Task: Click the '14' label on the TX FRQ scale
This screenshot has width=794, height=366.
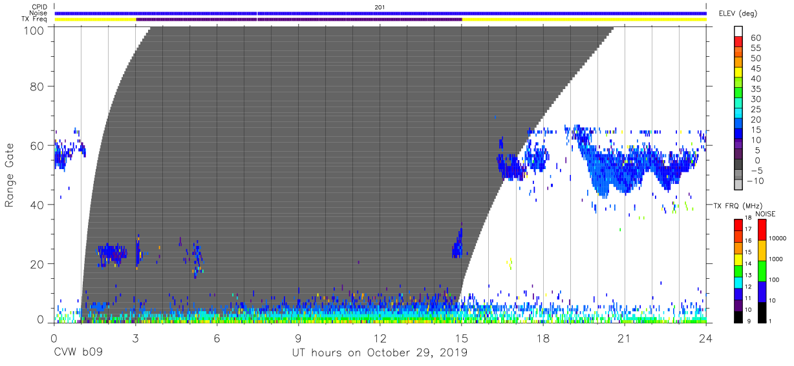Action: pyautogui.click(x=749, y=263)
